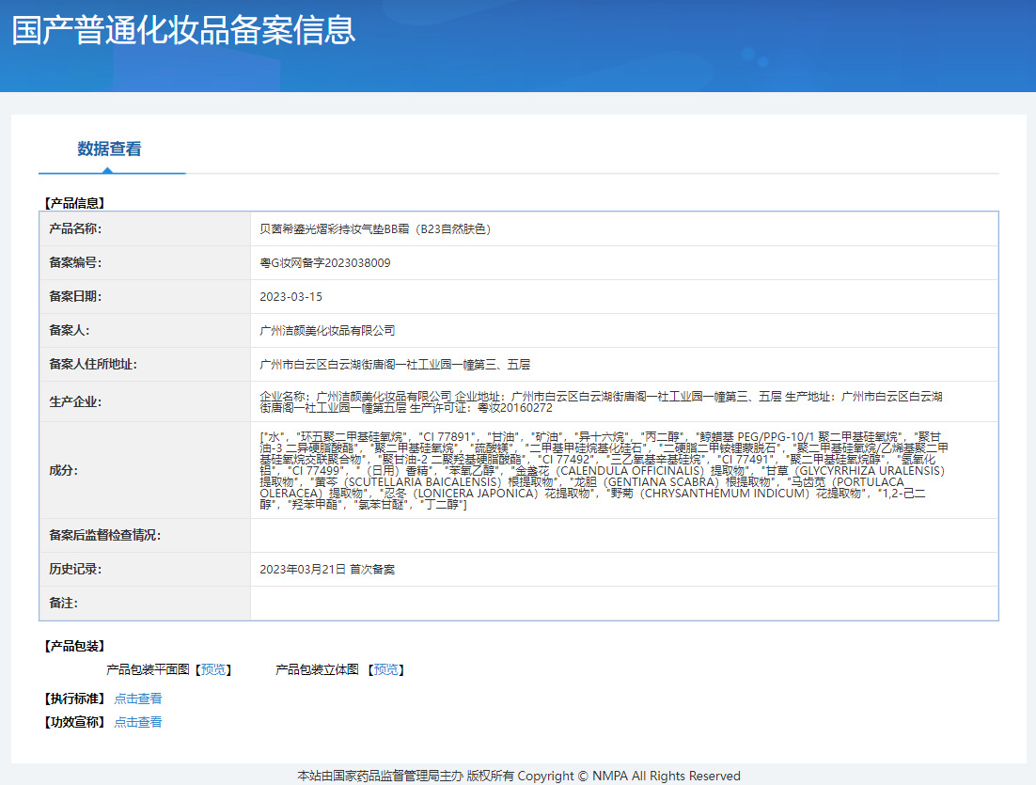
Task: Click 点击查看 next to 执行标准
Action: tap(138, 699)
